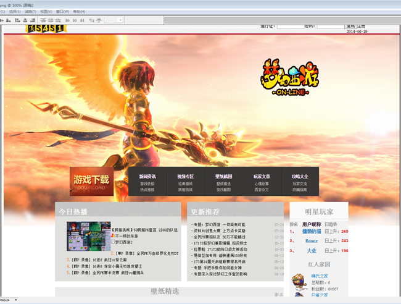
Task: Expand the dropdown box in the options toolbar
Action: point(114,20)
